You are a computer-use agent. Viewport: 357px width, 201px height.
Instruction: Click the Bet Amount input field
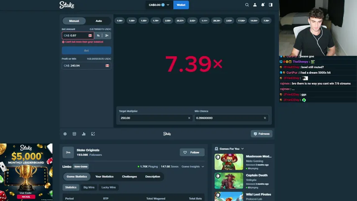pos(78,36)
